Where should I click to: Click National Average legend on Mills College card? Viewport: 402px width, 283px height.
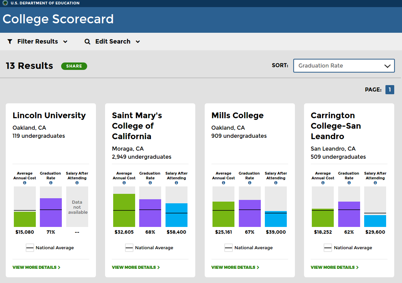[248, 248]
